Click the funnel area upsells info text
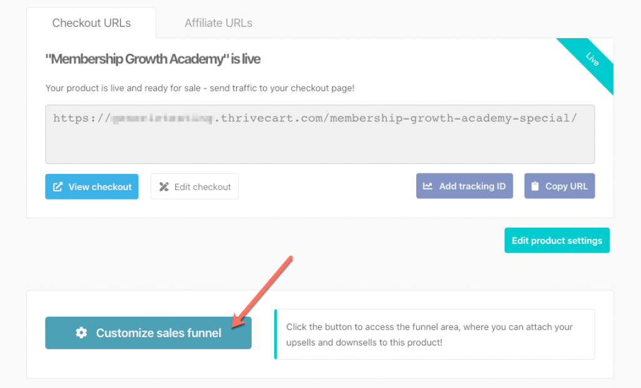 point(429,335)
